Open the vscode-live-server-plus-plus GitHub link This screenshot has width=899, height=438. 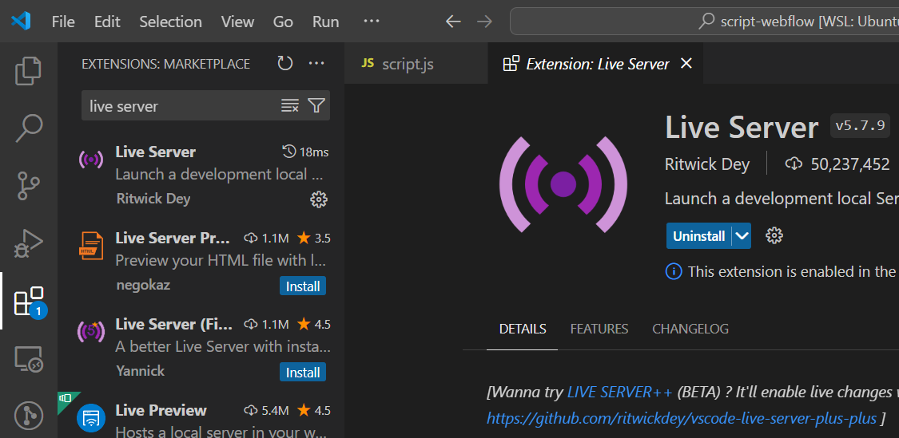click(682, 418)
